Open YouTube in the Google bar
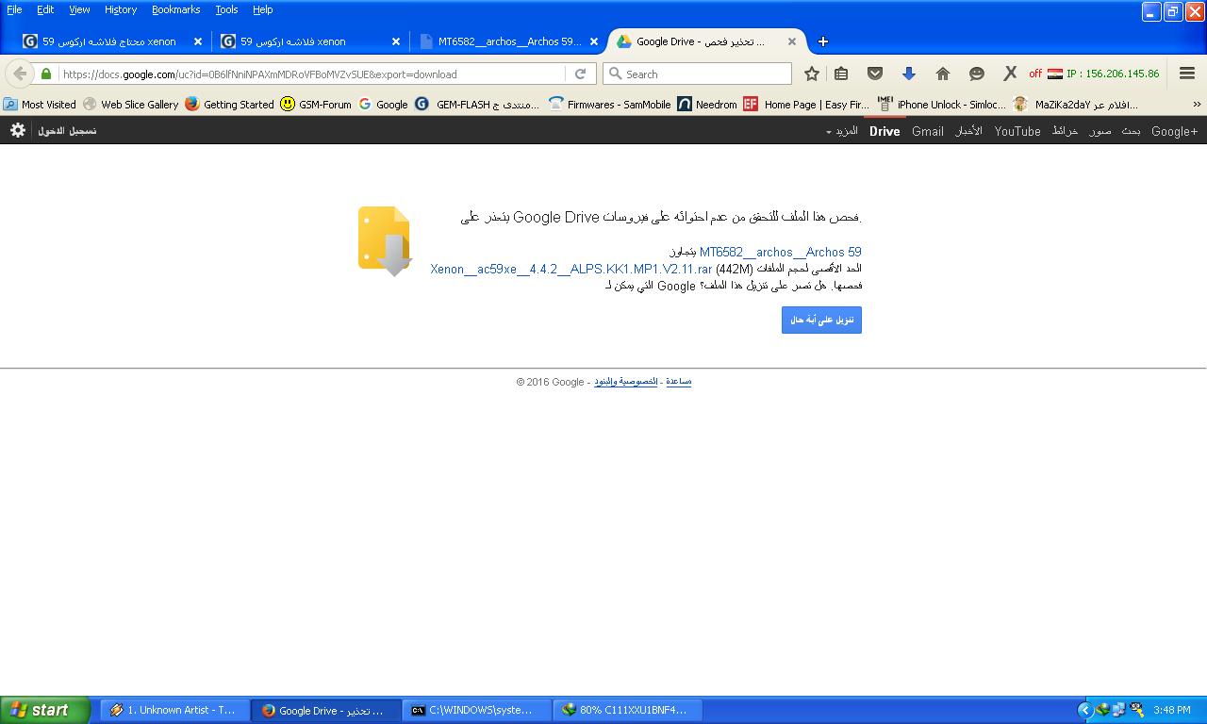Screen dimensions: 1207x724 (x=1017, y=131)
